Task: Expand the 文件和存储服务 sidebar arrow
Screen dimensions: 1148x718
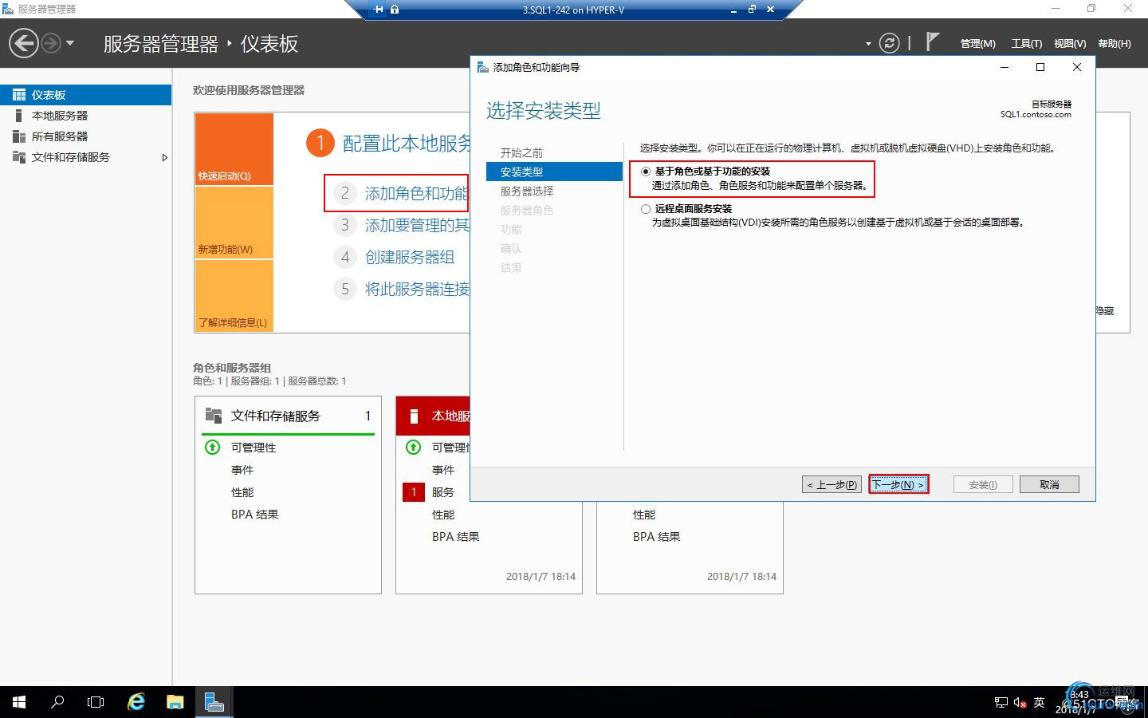Action: click(x=165, y=157)
